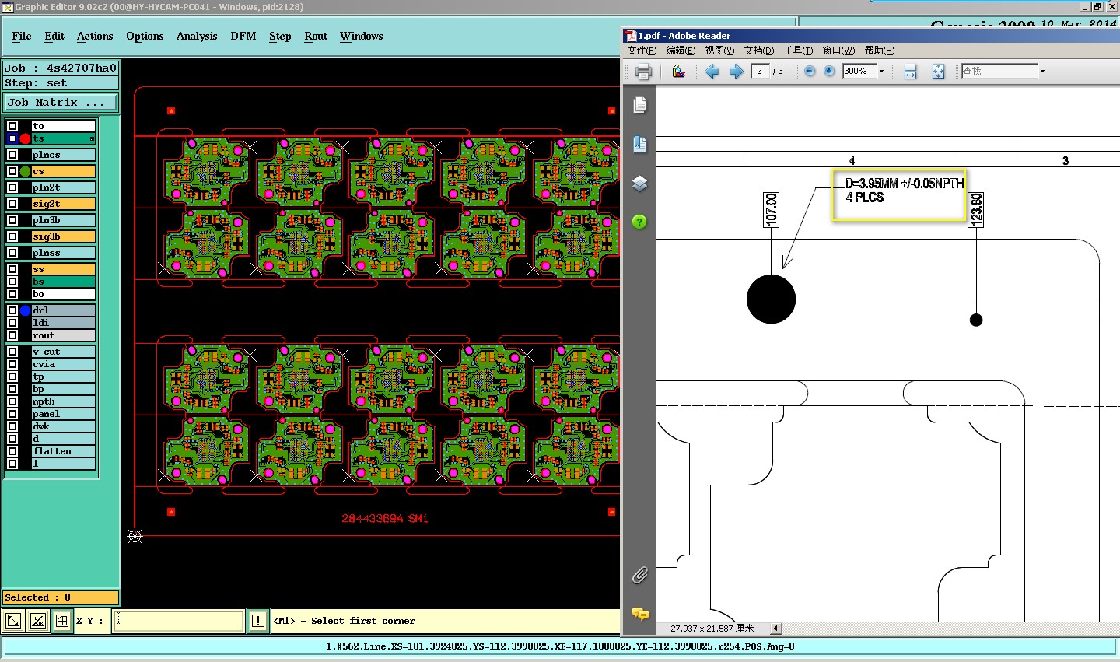
Task: Toggle the checkbox for layer 'to'
Action: tap(12, 126)
